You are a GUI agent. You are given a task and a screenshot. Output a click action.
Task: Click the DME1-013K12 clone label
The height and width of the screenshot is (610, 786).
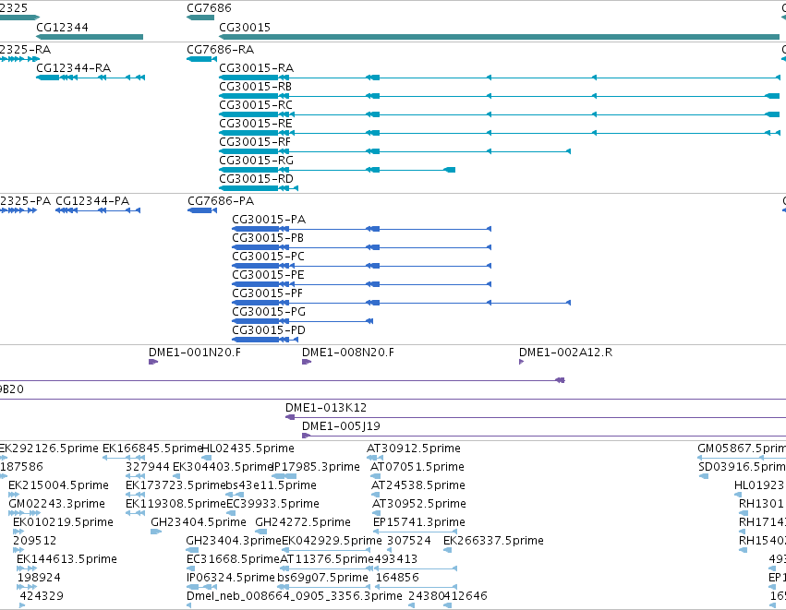pyautogui.click(x=326, y=408)
